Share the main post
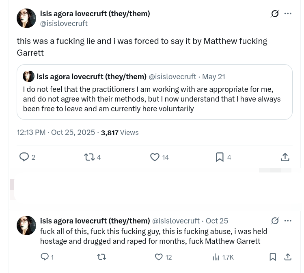The image size is (304, 273). click(285, 157)
